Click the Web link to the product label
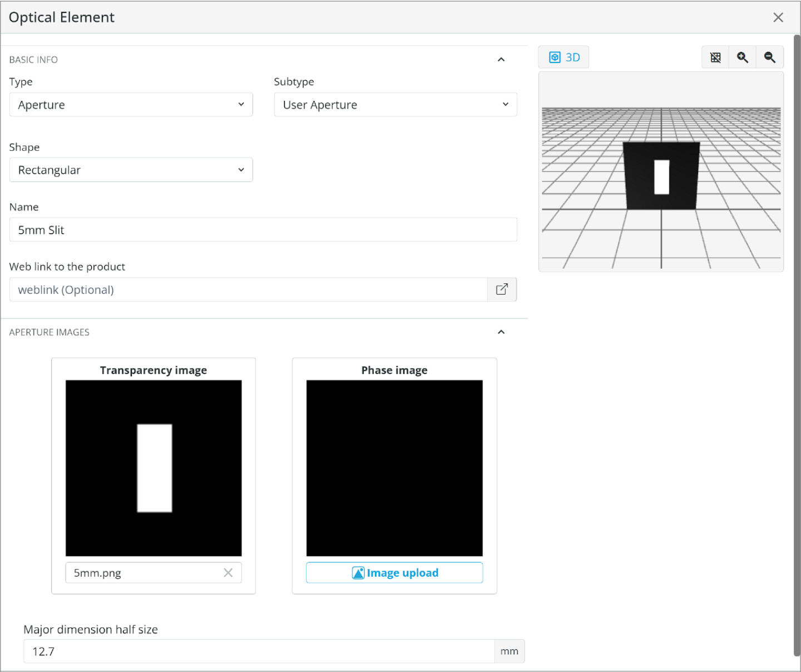The image size is (801, 672). (67, 267)
